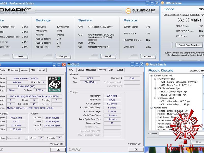The width and height of the screenshot is (204, 153).
Task: Switch to the CPU tab in CPU-Z
Action: tap(71, 70)
